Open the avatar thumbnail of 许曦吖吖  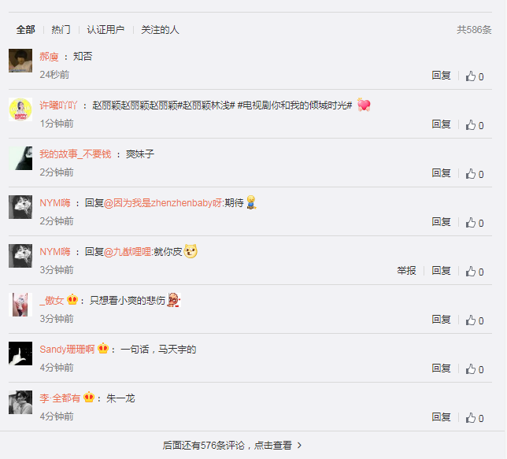(x=20, y=109)
